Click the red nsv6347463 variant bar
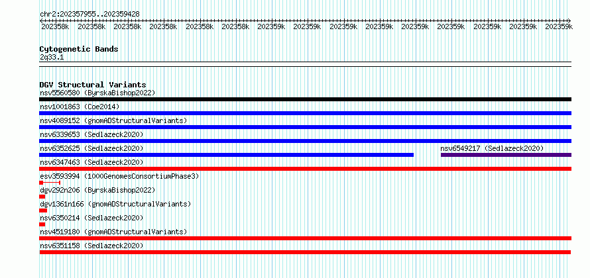590x278 pixels. click(305, 169)
